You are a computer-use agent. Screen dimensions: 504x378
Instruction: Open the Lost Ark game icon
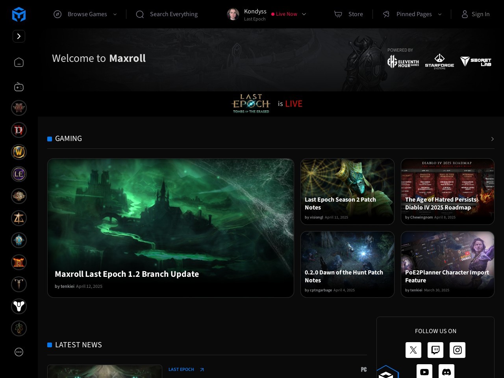click(x=19, y=218)
